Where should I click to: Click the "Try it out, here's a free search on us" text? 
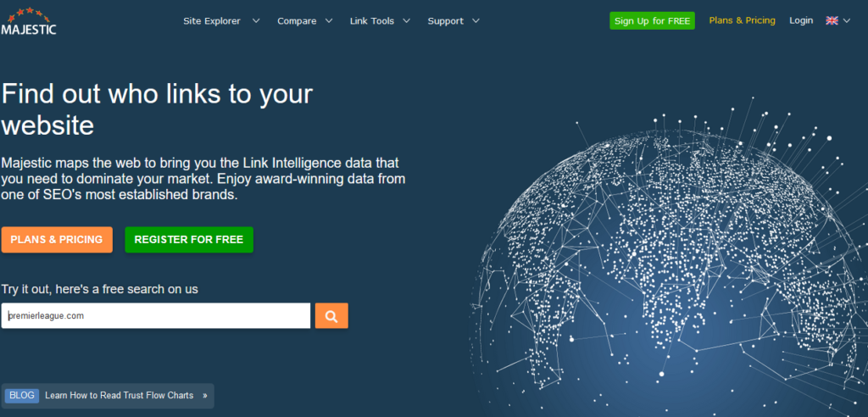pyautogui.click(x=100, y=289)
